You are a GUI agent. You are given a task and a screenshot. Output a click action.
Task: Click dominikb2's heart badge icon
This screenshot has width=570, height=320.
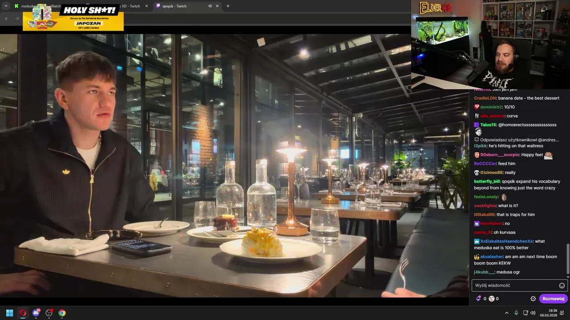click(x=477, y=107)
